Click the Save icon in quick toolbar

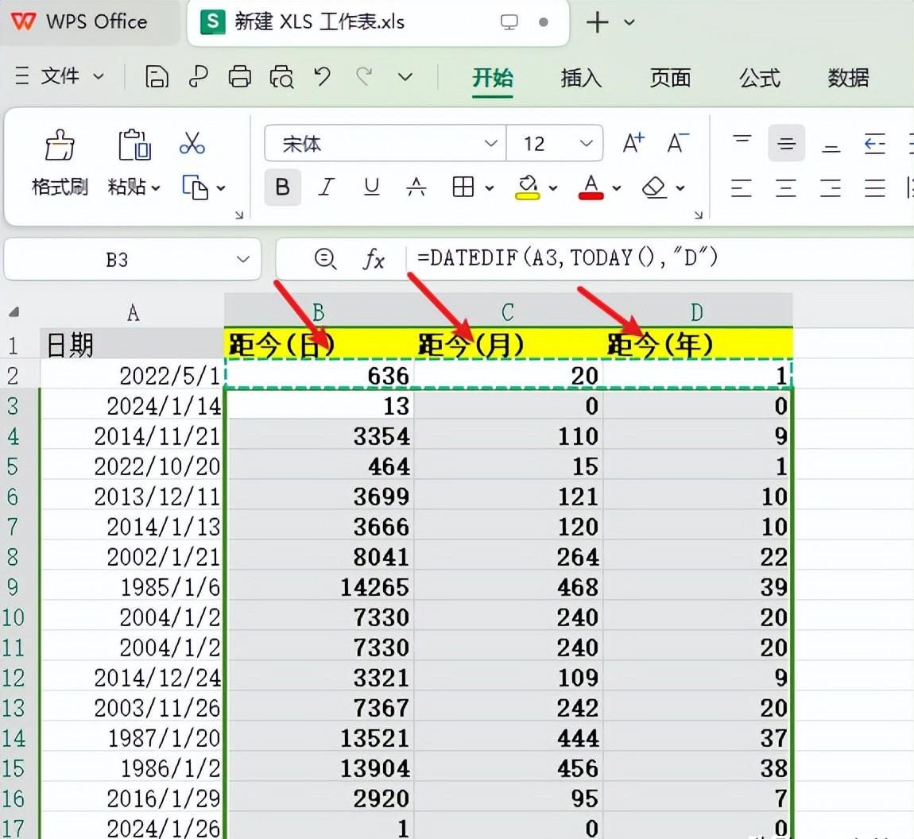(x=157, y=77)
